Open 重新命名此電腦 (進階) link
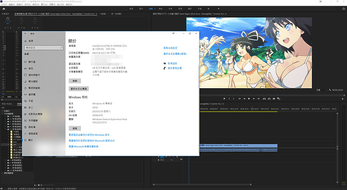 [175, 54]
